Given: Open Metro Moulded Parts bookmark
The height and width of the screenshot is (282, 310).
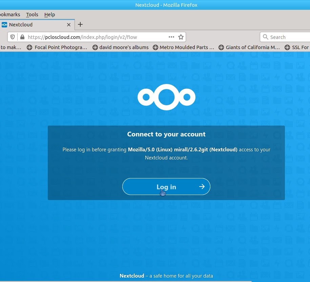Looking at the screenshot, I should 184,47.
